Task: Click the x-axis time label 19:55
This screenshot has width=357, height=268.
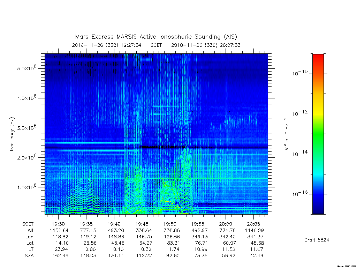Action: tap(198, 224)
